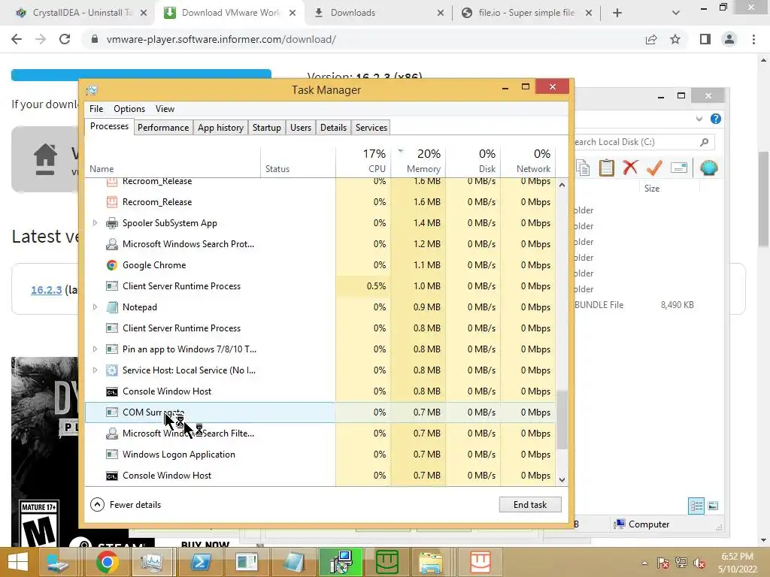
Task: Show hidden system tray icons
Action: (x=644, y=563)
